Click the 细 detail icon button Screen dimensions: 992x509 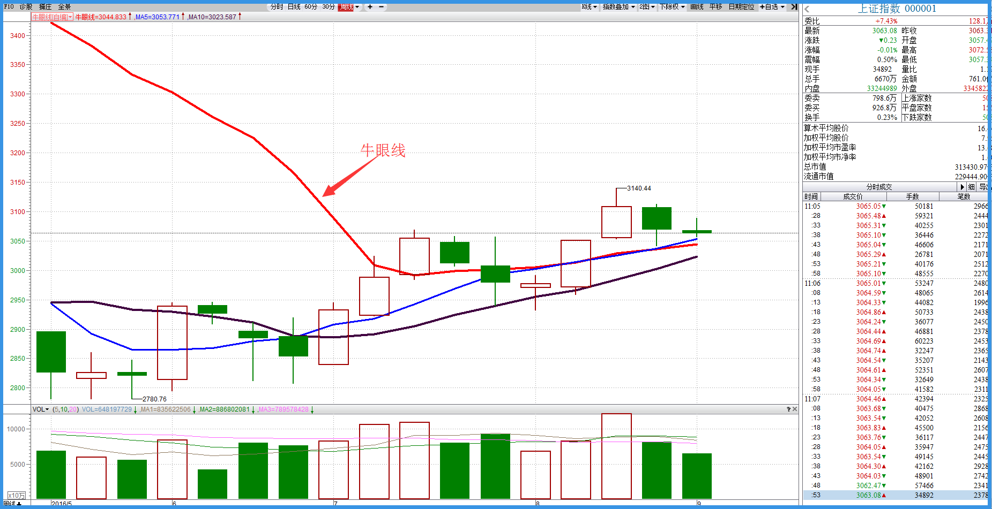[972, 187]
